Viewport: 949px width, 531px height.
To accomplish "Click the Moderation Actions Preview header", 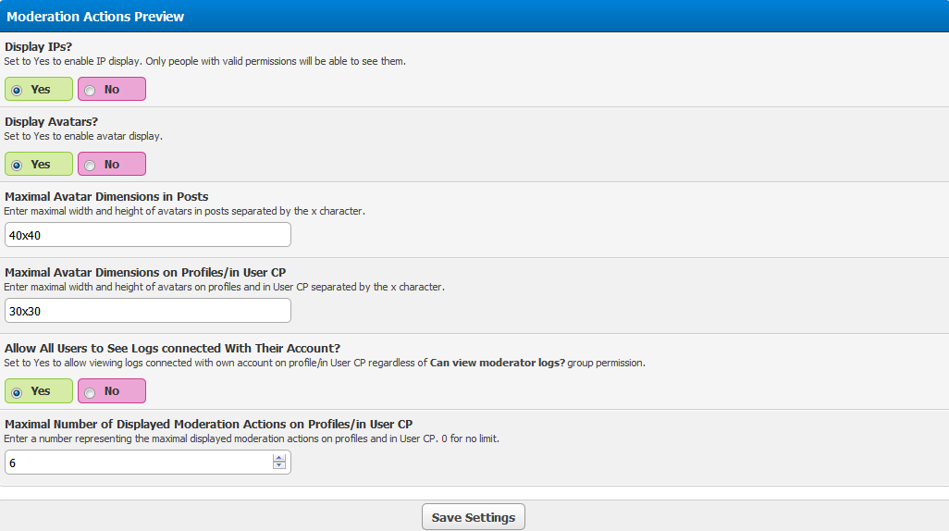I will [95, 17].
